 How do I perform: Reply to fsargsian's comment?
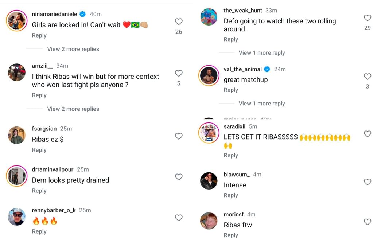click(x=39, y=150)
